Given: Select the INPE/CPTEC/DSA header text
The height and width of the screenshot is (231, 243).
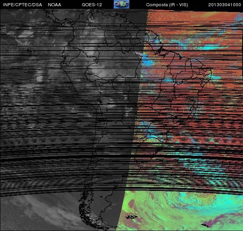Looking at the screenshot, I should (23, 5).
